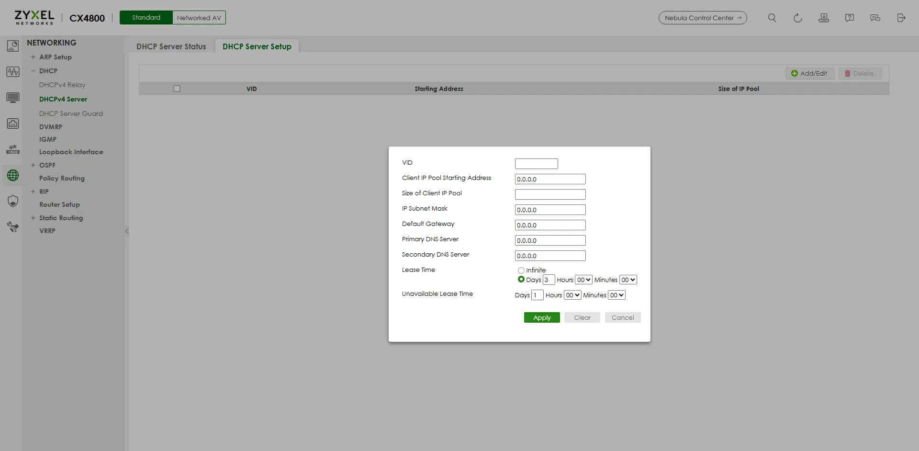Viewport: 919px width, 451px height.
Task: Click the search magnifier icon in header
Action: (772, 18)
